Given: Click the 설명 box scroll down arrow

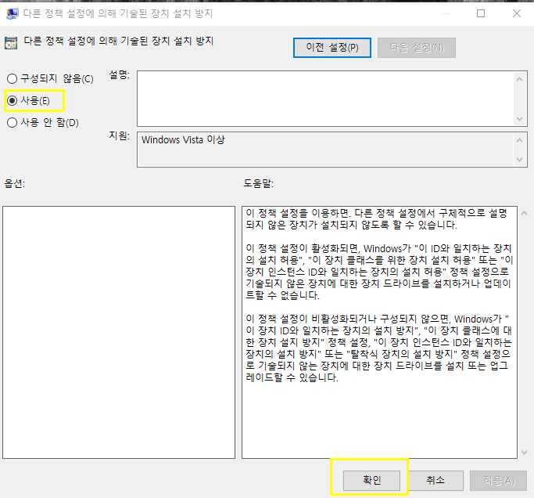Looking at the screenshot, I should (519, 119).
